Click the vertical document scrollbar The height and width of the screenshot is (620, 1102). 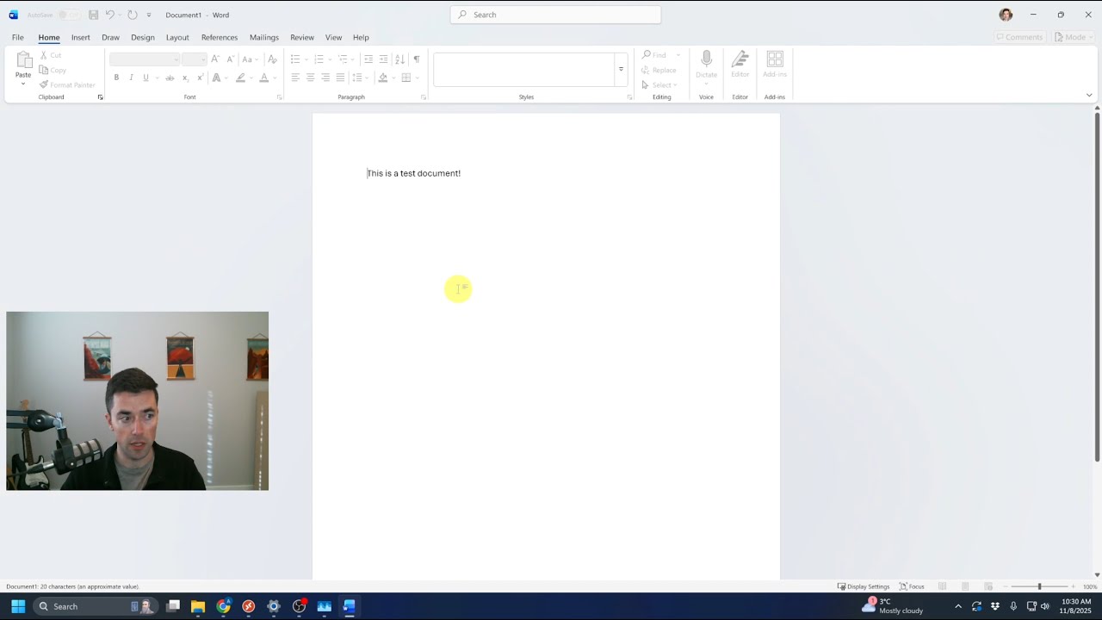1097,288
